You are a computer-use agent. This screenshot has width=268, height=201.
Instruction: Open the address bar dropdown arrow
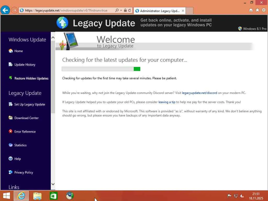(x=121, y=10)
